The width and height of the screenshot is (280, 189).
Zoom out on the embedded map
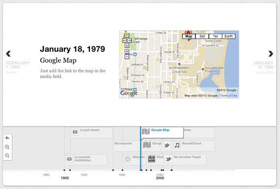coord(127,57)
